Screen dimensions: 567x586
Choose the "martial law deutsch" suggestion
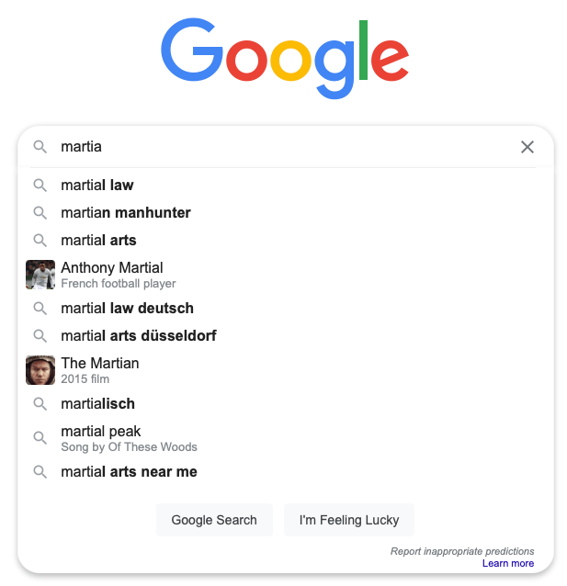coord(127,309)
